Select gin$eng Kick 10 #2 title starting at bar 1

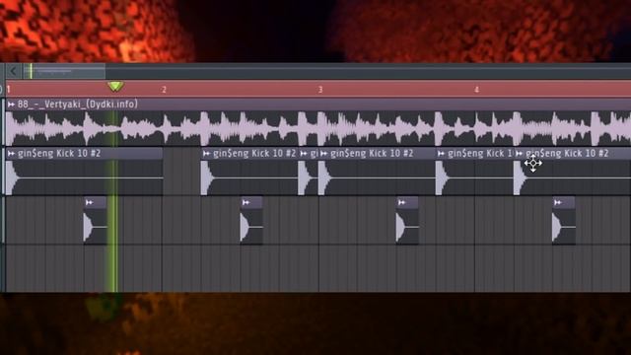click(59, 154)
